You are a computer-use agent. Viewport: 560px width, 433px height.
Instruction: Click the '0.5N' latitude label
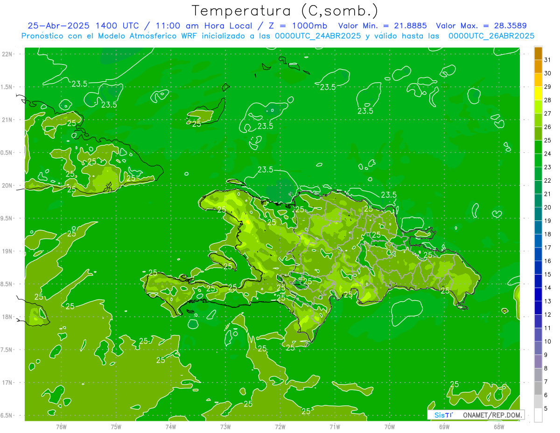(7, 153)
